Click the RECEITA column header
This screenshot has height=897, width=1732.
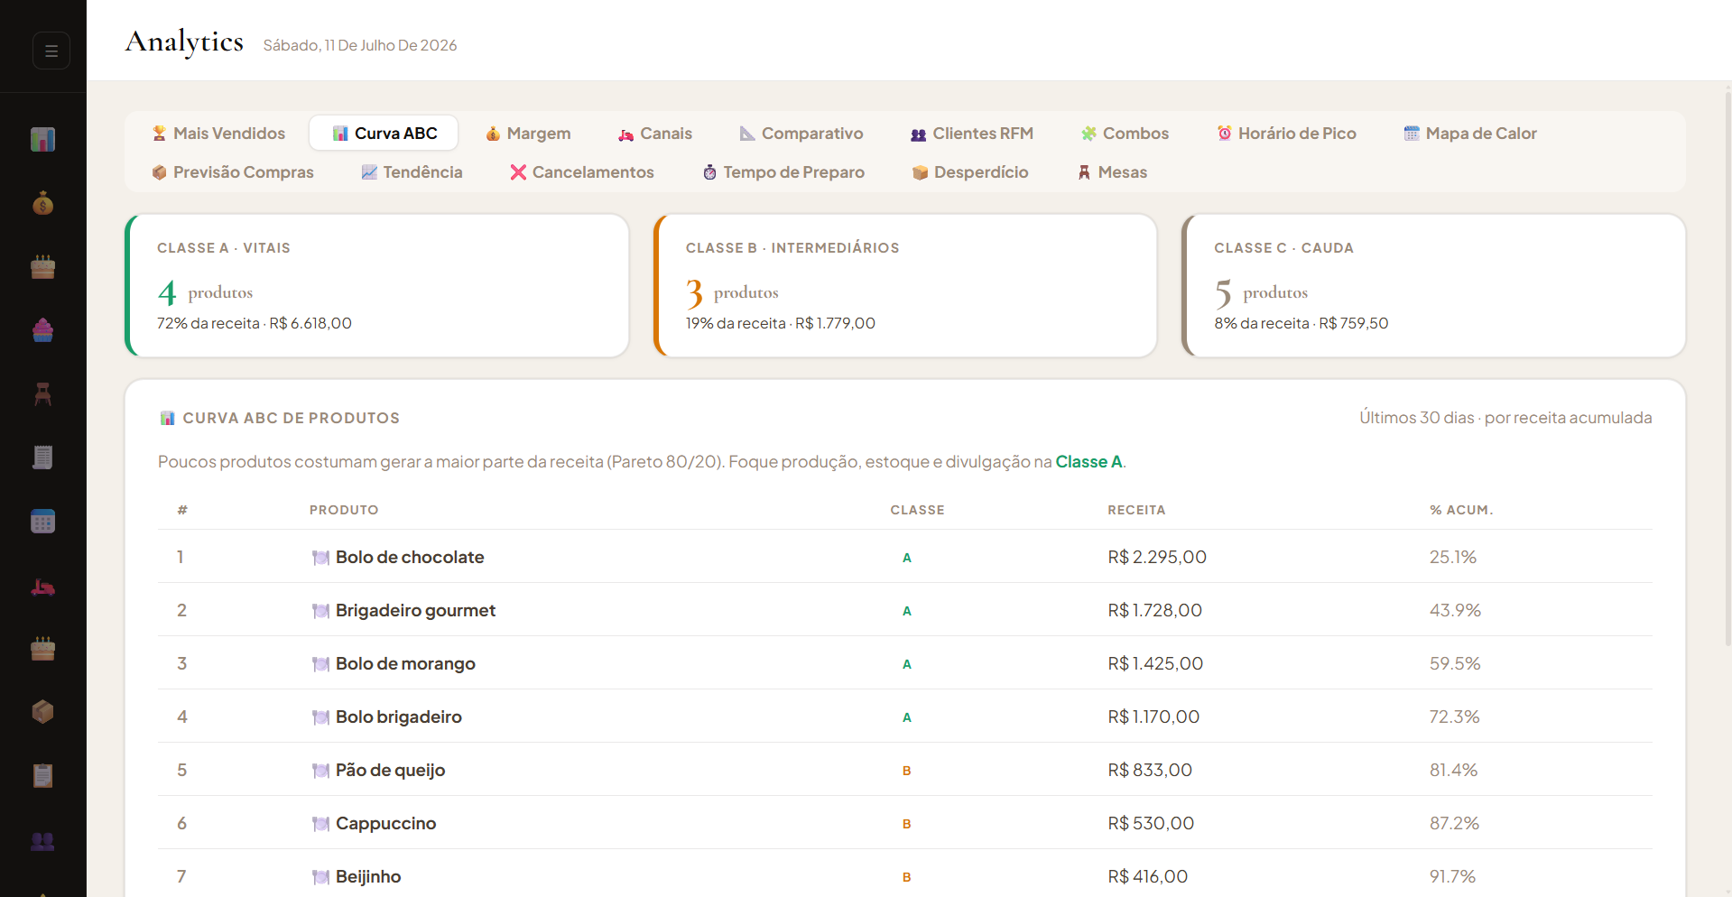[1136, 510]
